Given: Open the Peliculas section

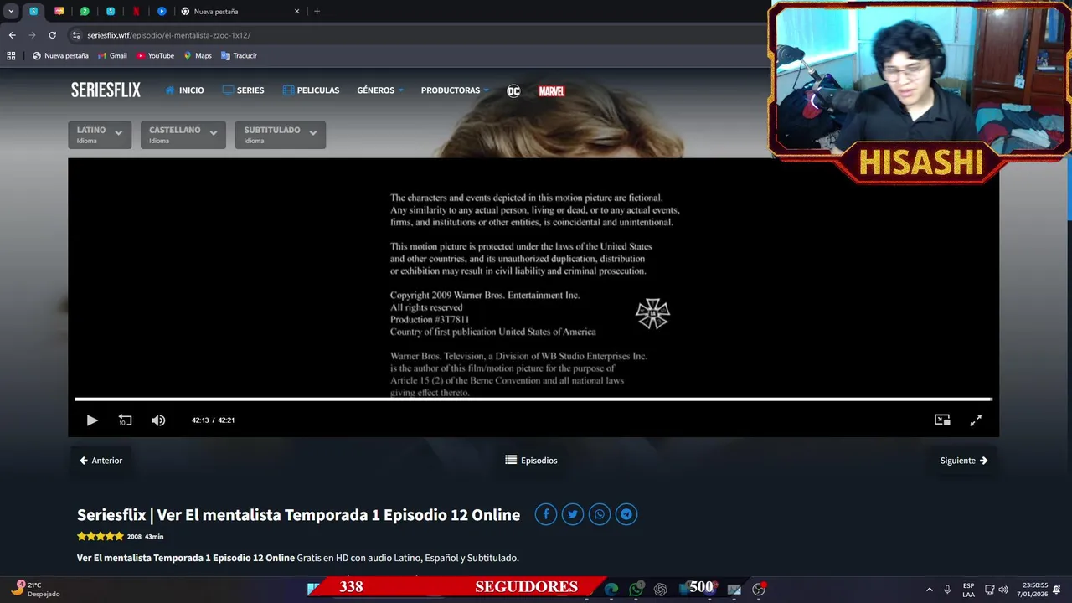Looking at the screenshot, I should (311, 90).
